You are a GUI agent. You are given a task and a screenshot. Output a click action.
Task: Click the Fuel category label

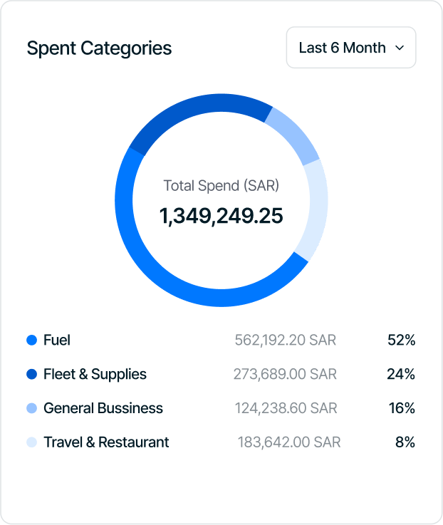(x=57, y=341)
